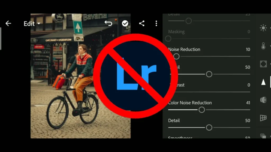The image size is (271, 152).
Task: Open the Light adjustments panel
Action: [x=263, y=28]
